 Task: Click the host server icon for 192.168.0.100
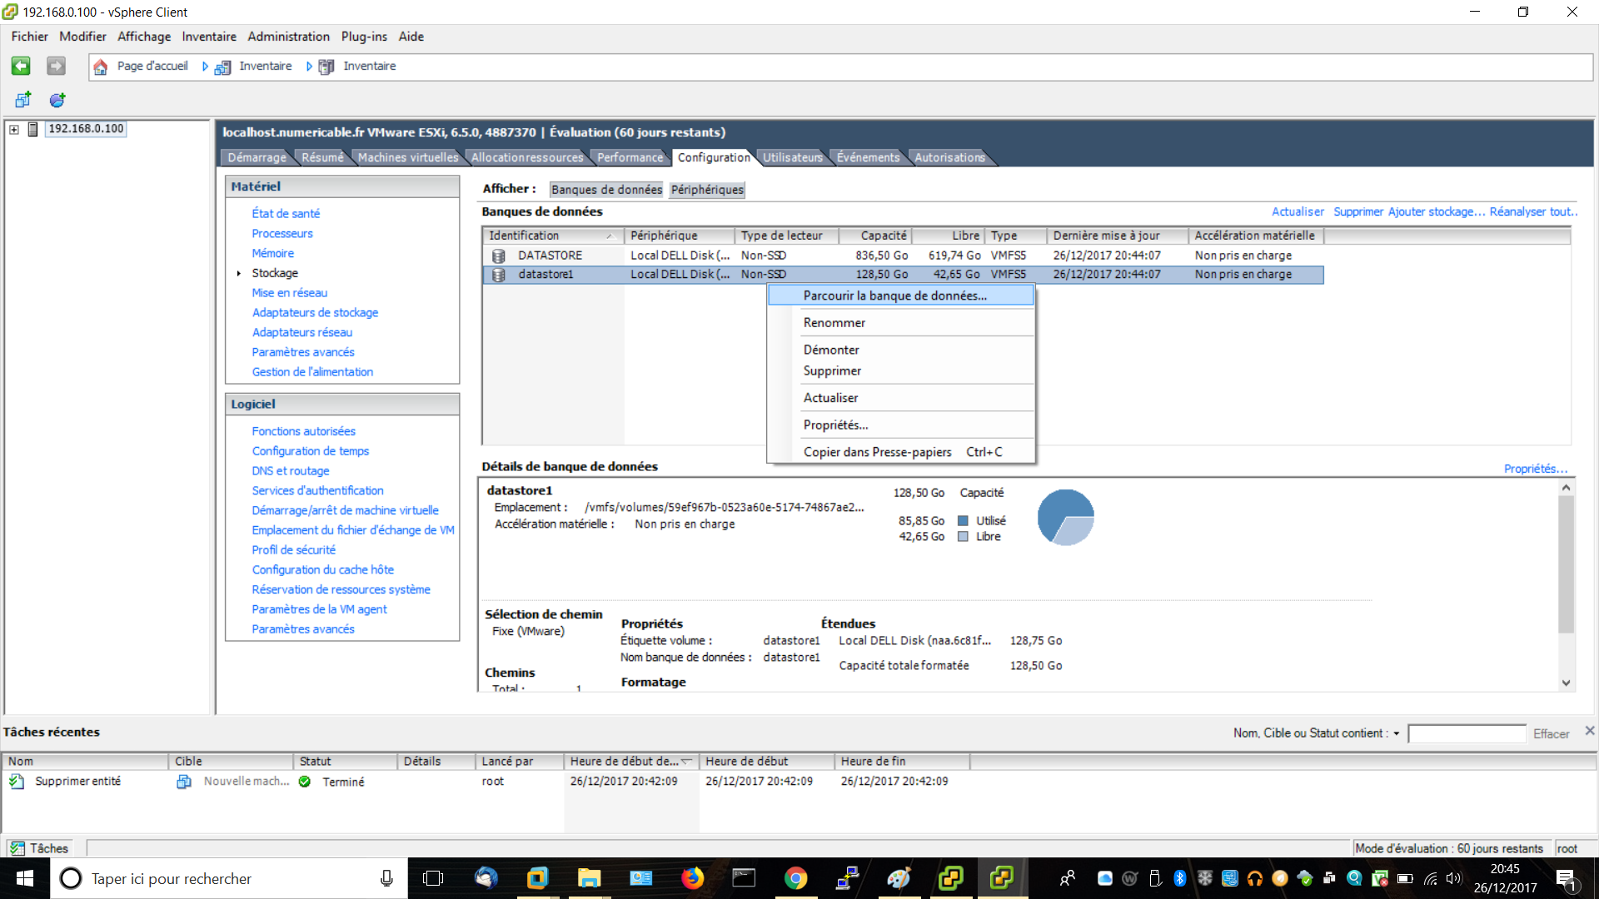coord(32,129)
